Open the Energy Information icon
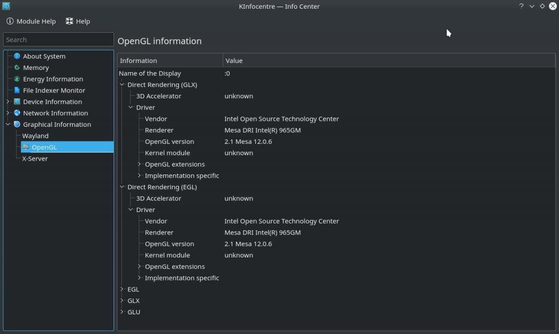Viewport: 559px width, 334px height. [17, 79]
